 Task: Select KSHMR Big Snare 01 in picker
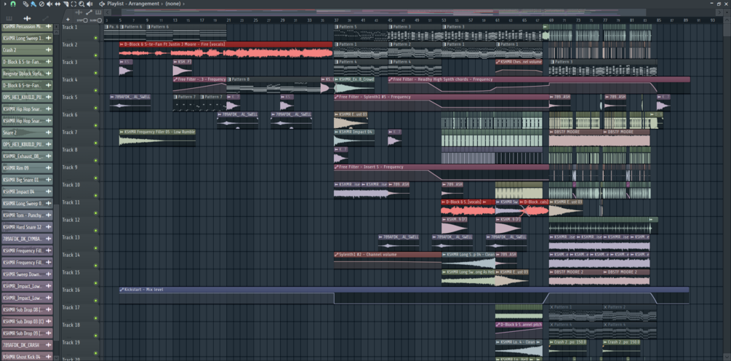coord(27,180)
